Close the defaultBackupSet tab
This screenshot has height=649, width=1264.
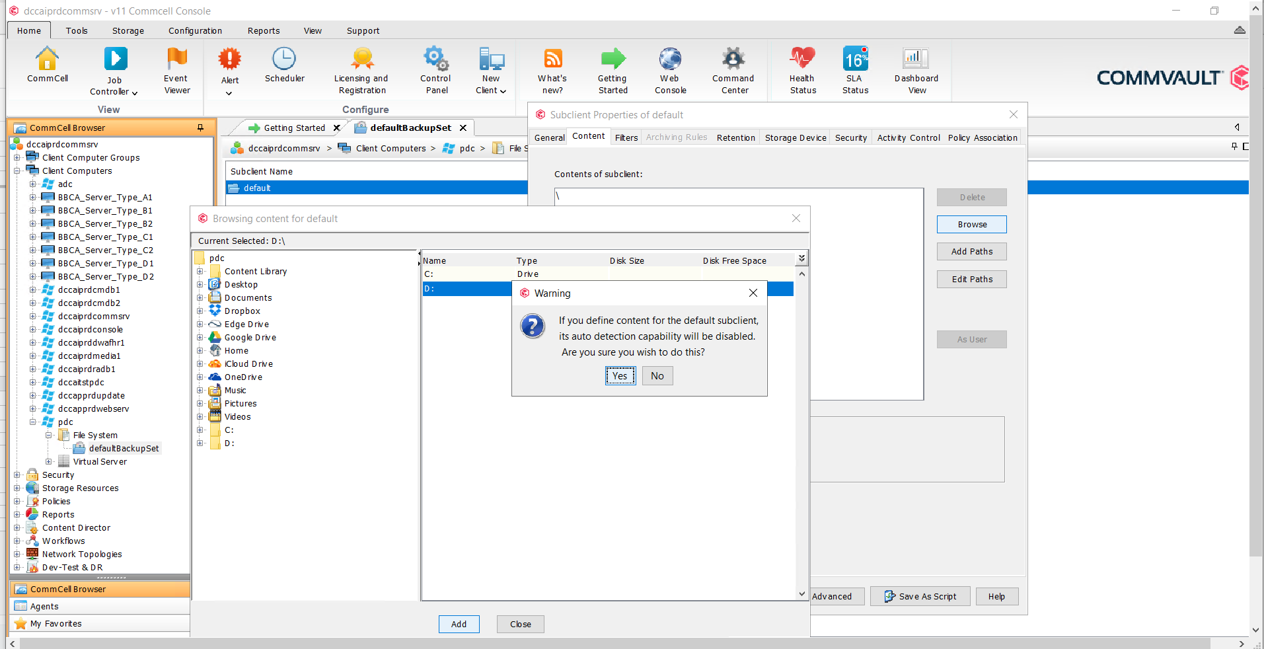(463, 128)
